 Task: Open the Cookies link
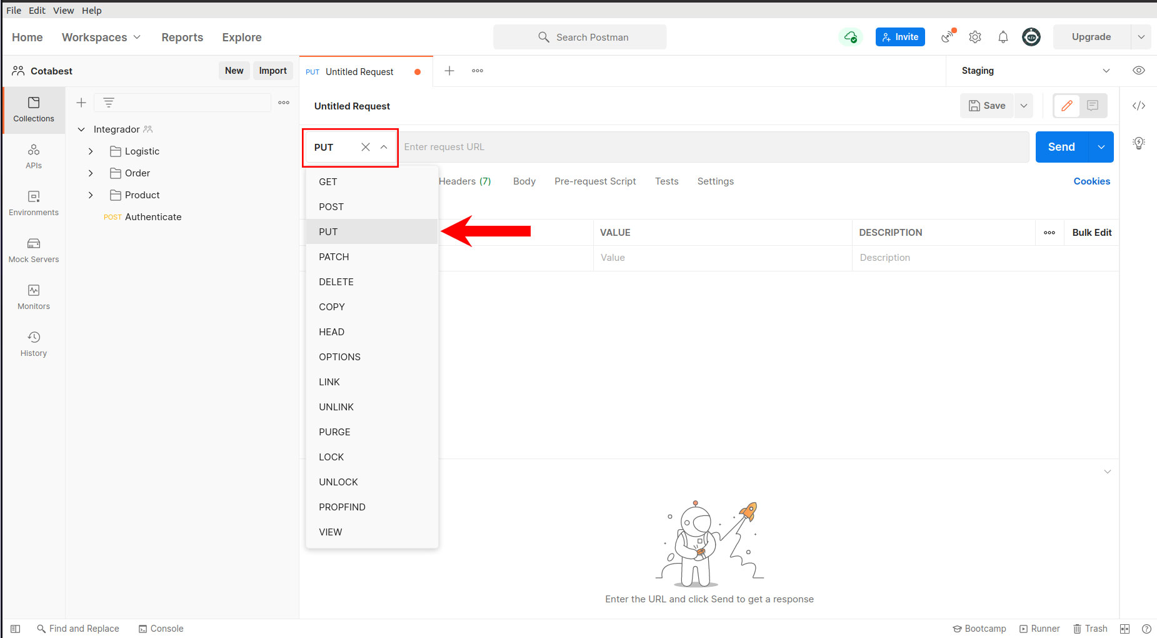(1092, 181)
